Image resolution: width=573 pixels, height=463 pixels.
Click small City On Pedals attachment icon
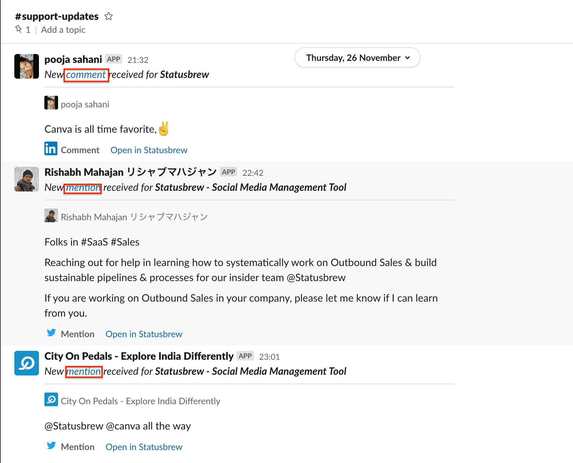click(51, 399)
